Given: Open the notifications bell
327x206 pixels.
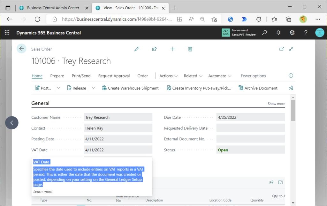Looking at the screenshot, I should point(278,33).
